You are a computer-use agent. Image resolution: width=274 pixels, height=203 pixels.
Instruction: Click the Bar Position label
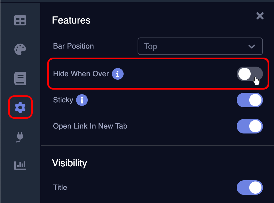point(73,46)
